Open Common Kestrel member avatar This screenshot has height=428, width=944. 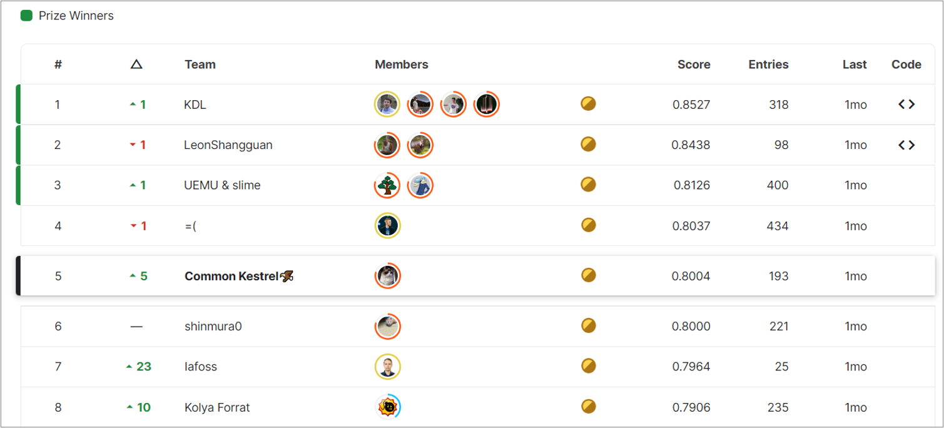click(x=388, y=276)
